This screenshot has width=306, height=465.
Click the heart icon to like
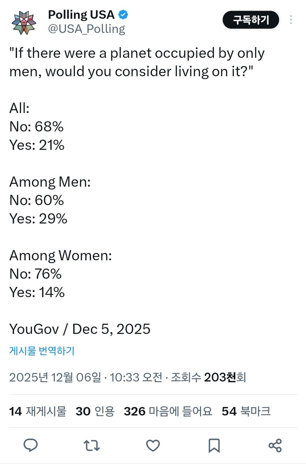tap(153, 446)
